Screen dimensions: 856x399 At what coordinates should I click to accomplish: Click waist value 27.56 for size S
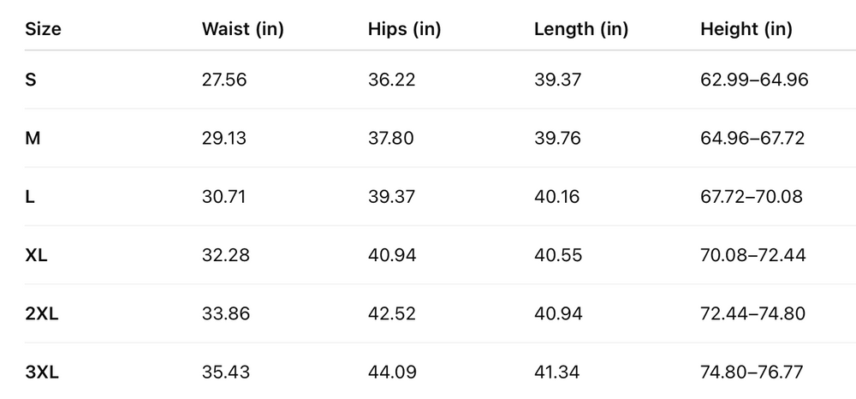(224, 80)
